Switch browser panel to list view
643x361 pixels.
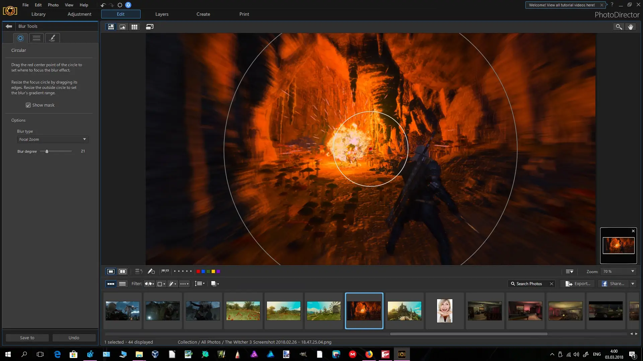point(123,284)
